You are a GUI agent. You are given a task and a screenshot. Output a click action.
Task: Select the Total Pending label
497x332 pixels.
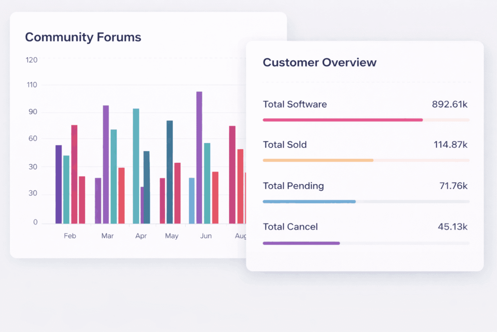[293, 186]
